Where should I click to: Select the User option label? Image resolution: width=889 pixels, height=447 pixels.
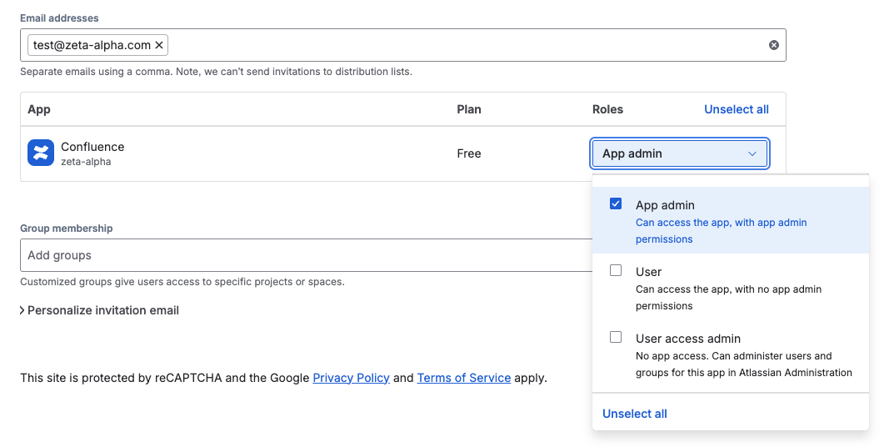[648, 272]
